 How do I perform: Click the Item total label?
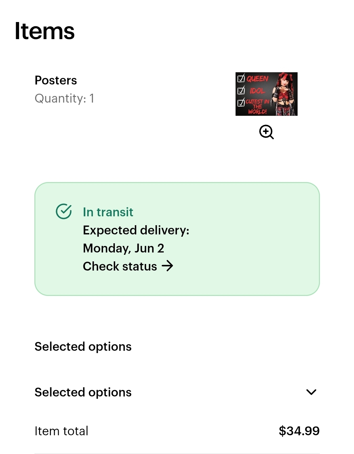(61, 431)
